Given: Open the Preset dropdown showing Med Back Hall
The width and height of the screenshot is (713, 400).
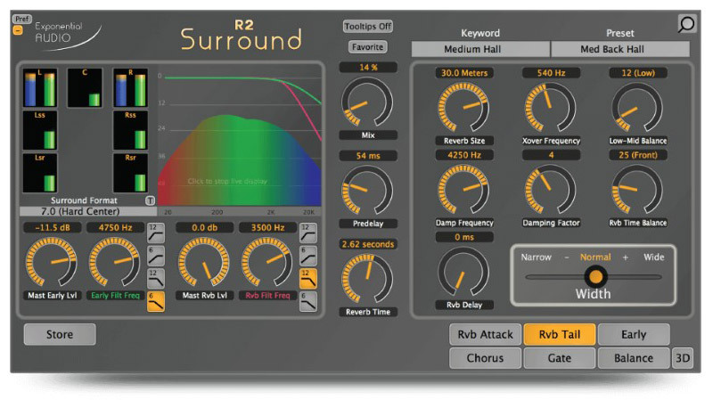Looking at the screenshot, I should [x=619, y=49].
